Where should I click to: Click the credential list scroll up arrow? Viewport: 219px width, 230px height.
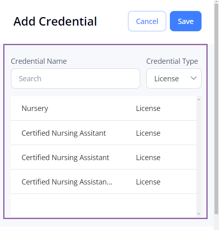pyautogui.click(x=199, y=100)
